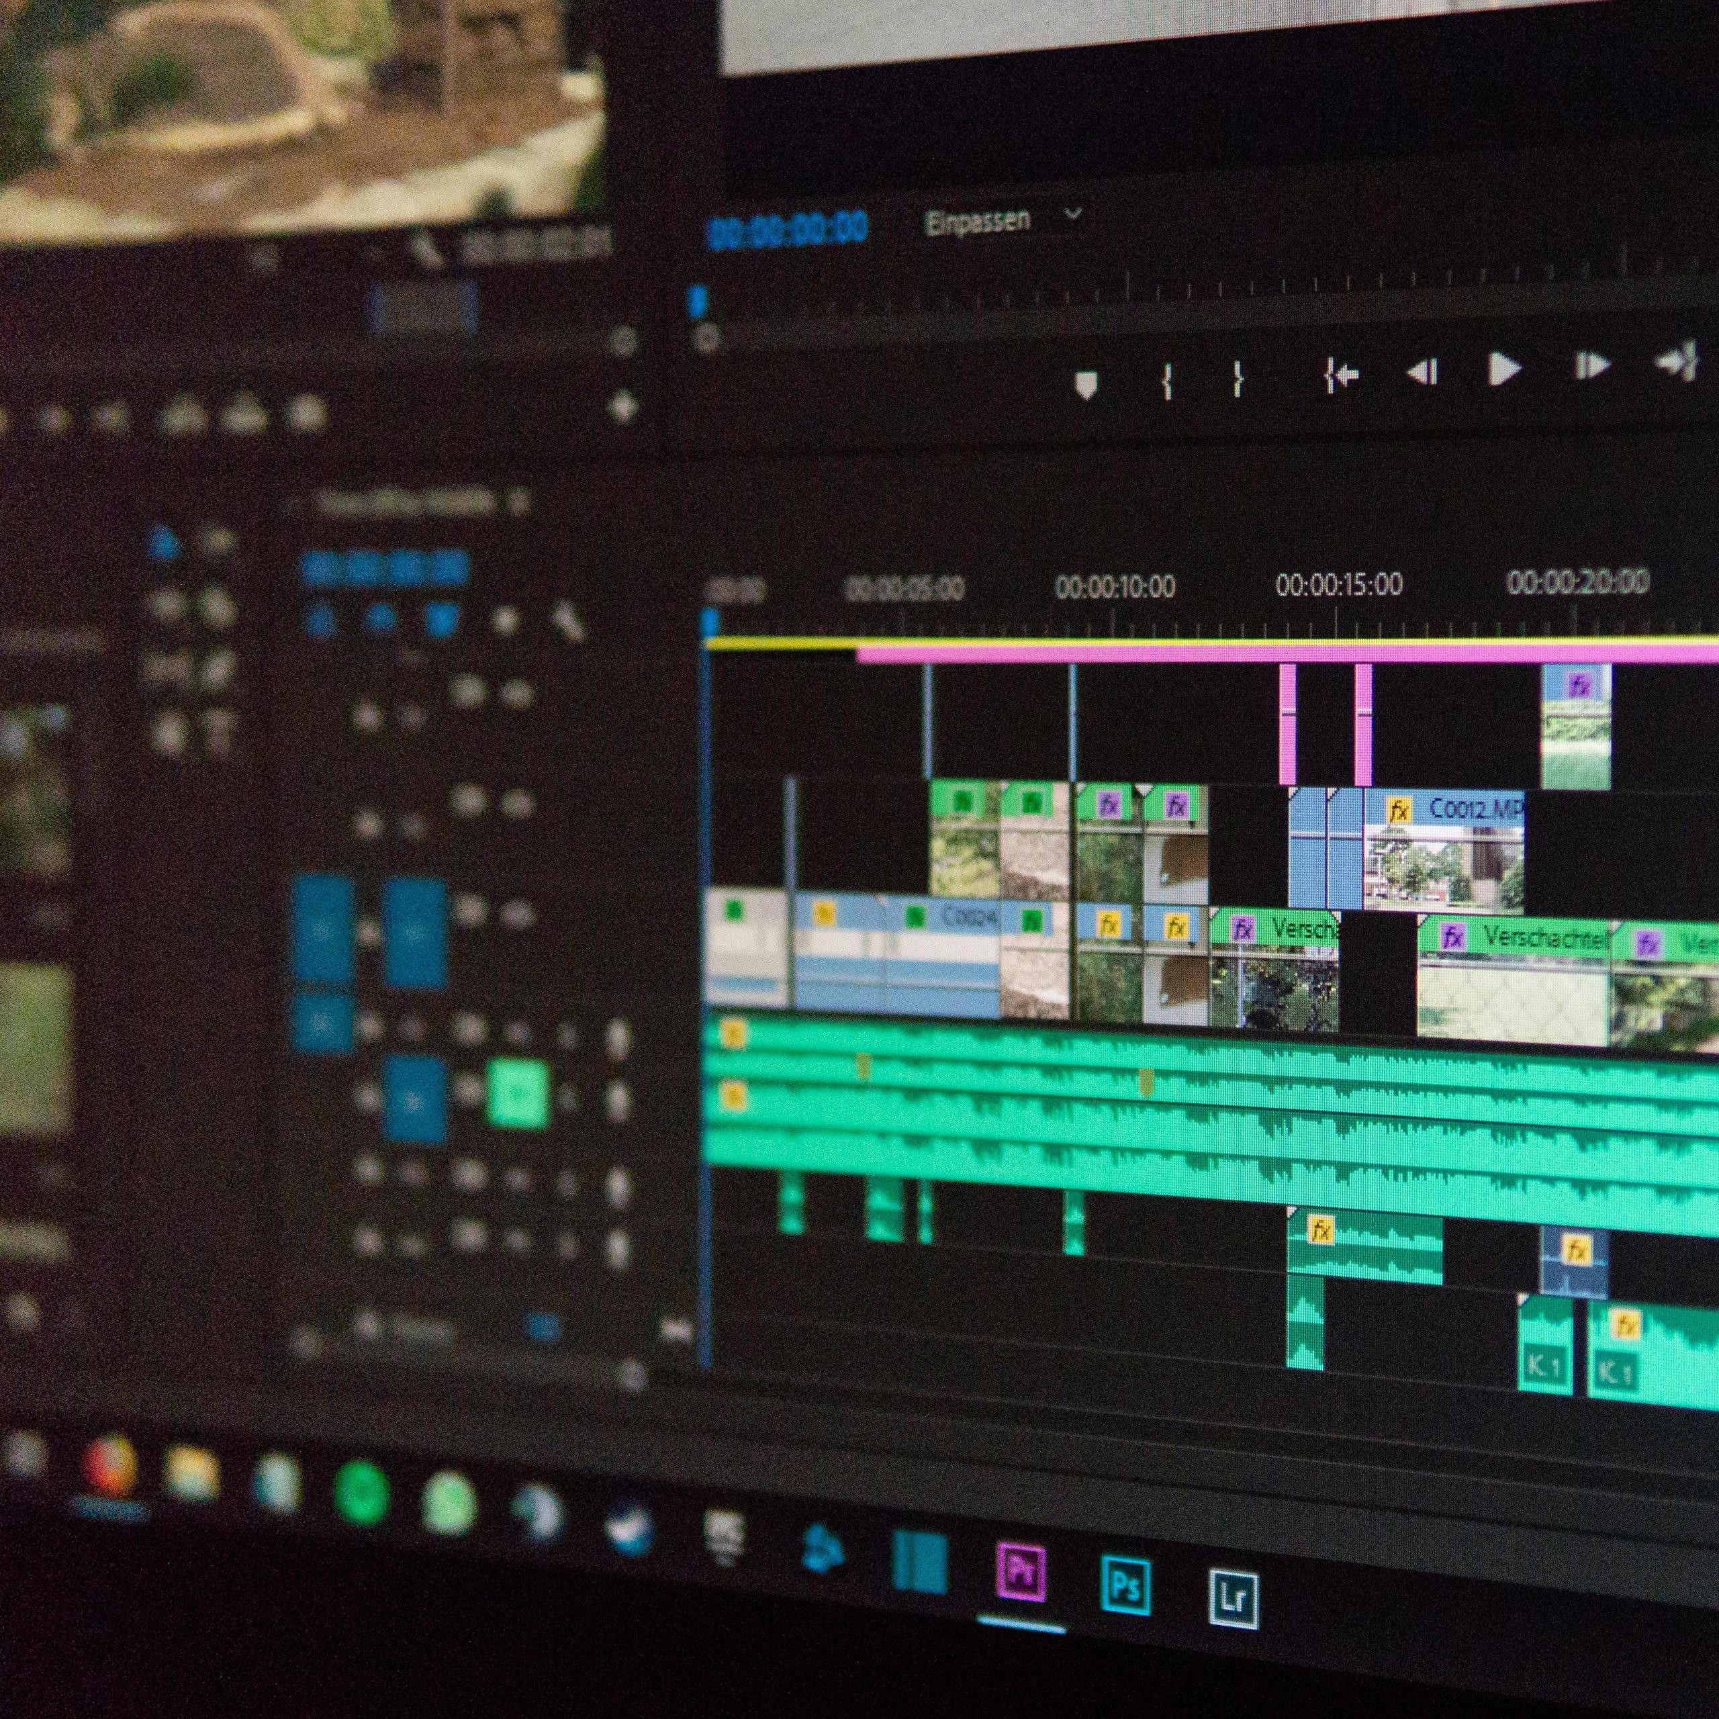Click the program monitor playhead scrubber
This screenshot has height=1719, width=1719.
[698, 300]
